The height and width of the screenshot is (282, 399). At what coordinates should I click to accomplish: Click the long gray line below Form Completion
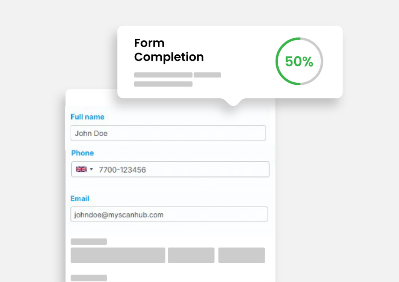click(163, 75)
